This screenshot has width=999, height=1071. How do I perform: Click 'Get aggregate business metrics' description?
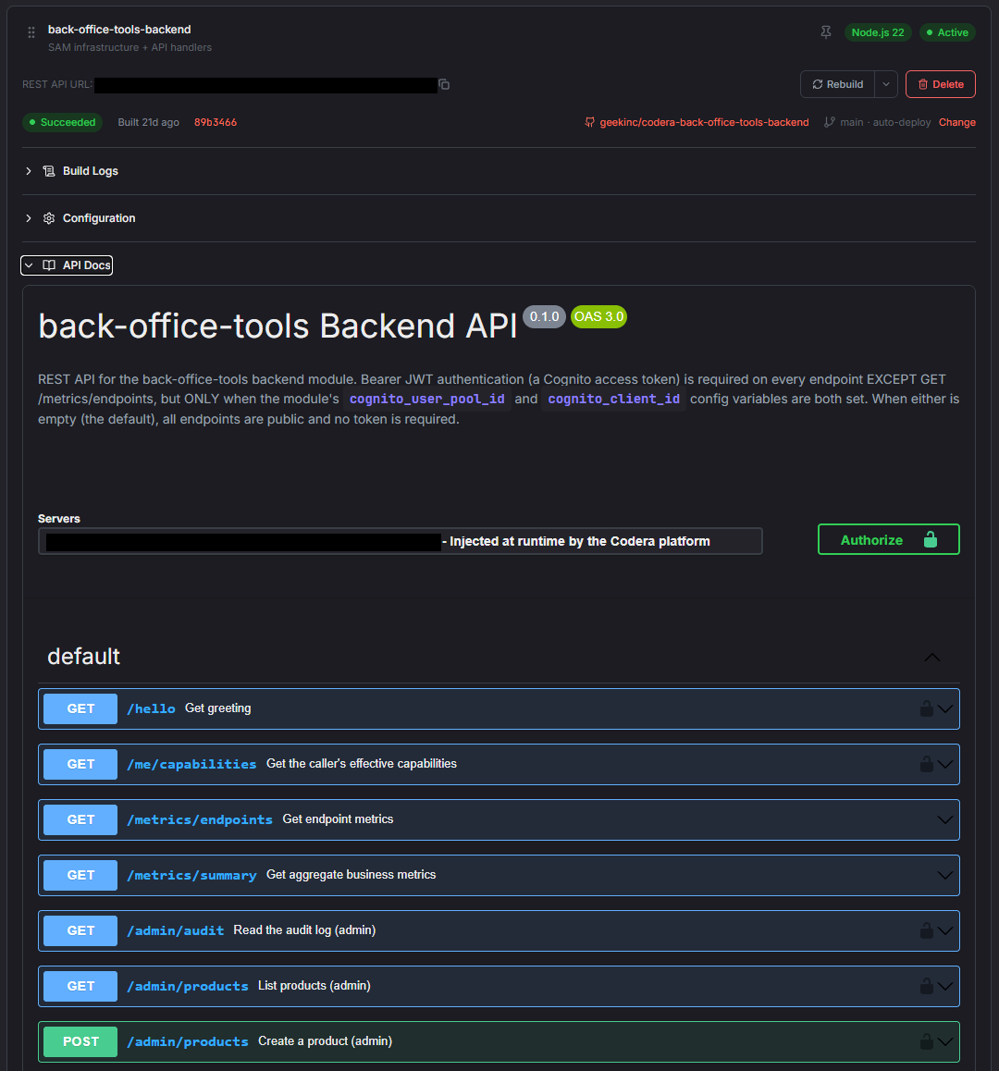pyautogui.click(x=351, y=874)
